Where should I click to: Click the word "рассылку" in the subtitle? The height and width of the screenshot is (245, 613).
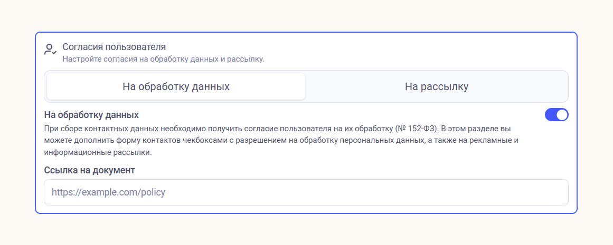[247, 59]
